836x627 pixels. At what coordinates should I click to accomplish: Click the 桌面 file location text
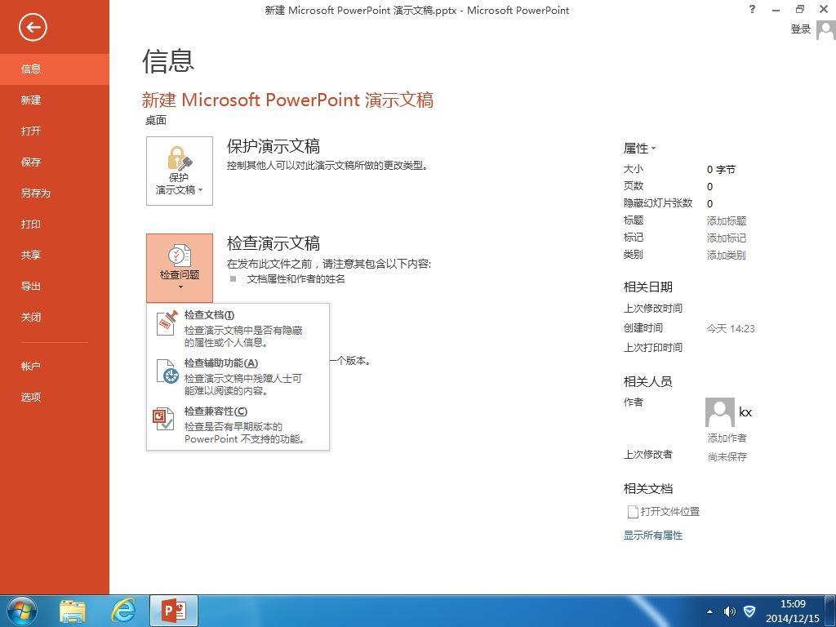pos(156,121)
